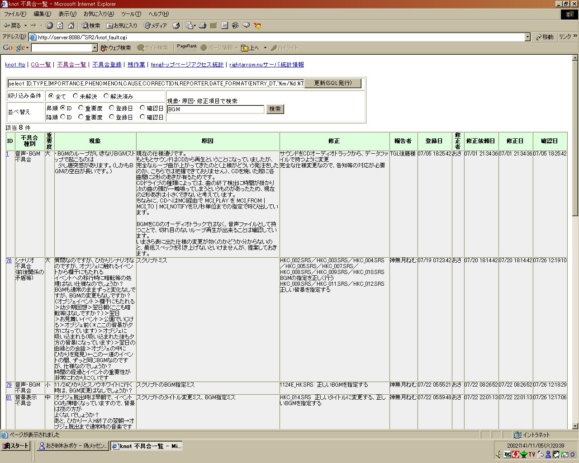The width and height of the screenshot is (579, 463).
Task: Go to the Home page
Action: (71, 26)
